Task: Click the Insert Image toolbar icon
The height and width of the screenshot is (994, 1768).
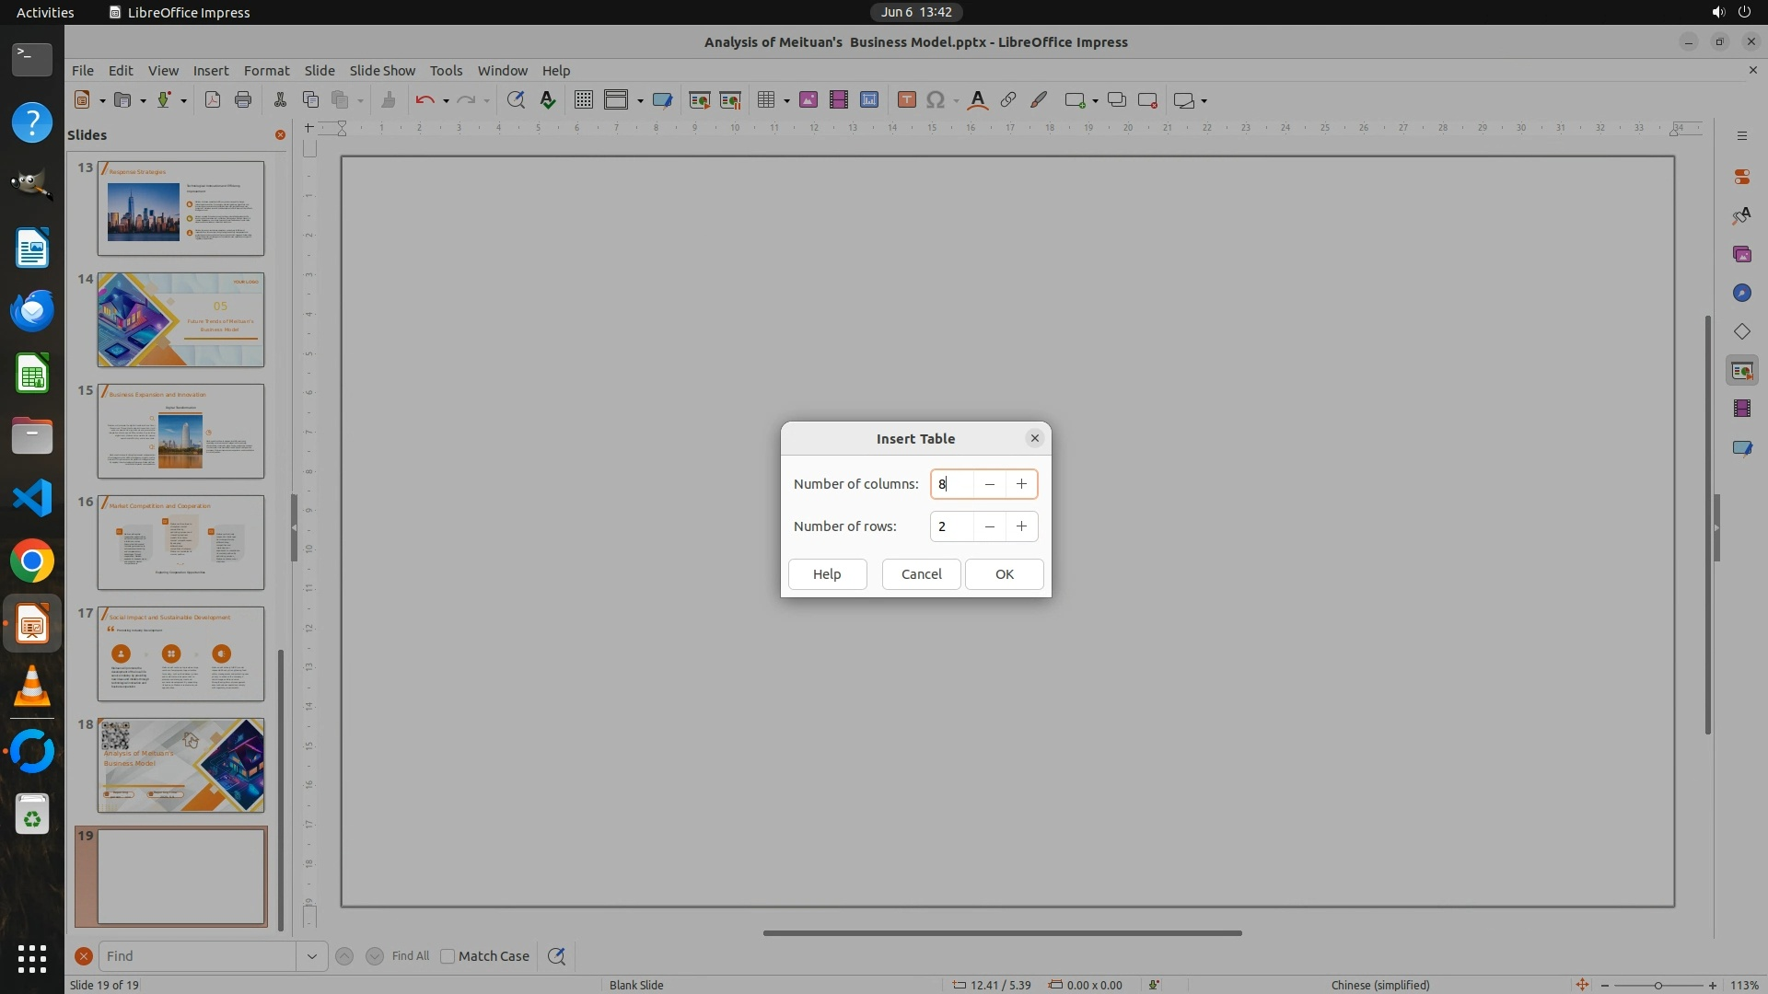Action: coord(808,100)
